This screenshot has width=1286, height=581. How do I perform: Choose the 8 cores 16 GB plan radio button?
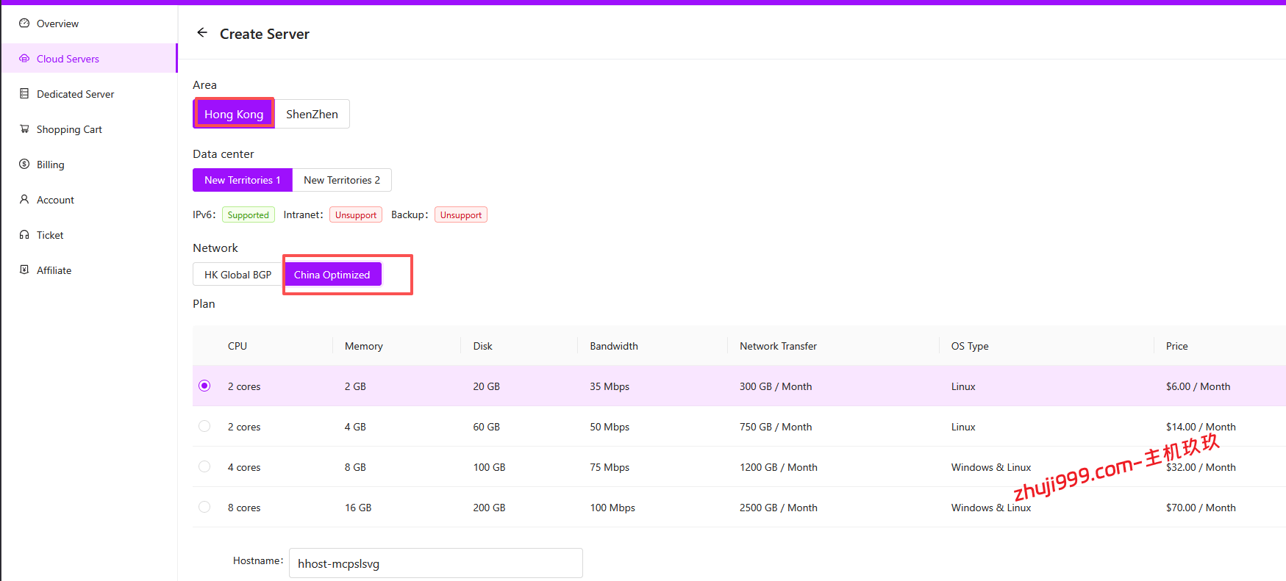pyautogui.click(x=204, y=507)
